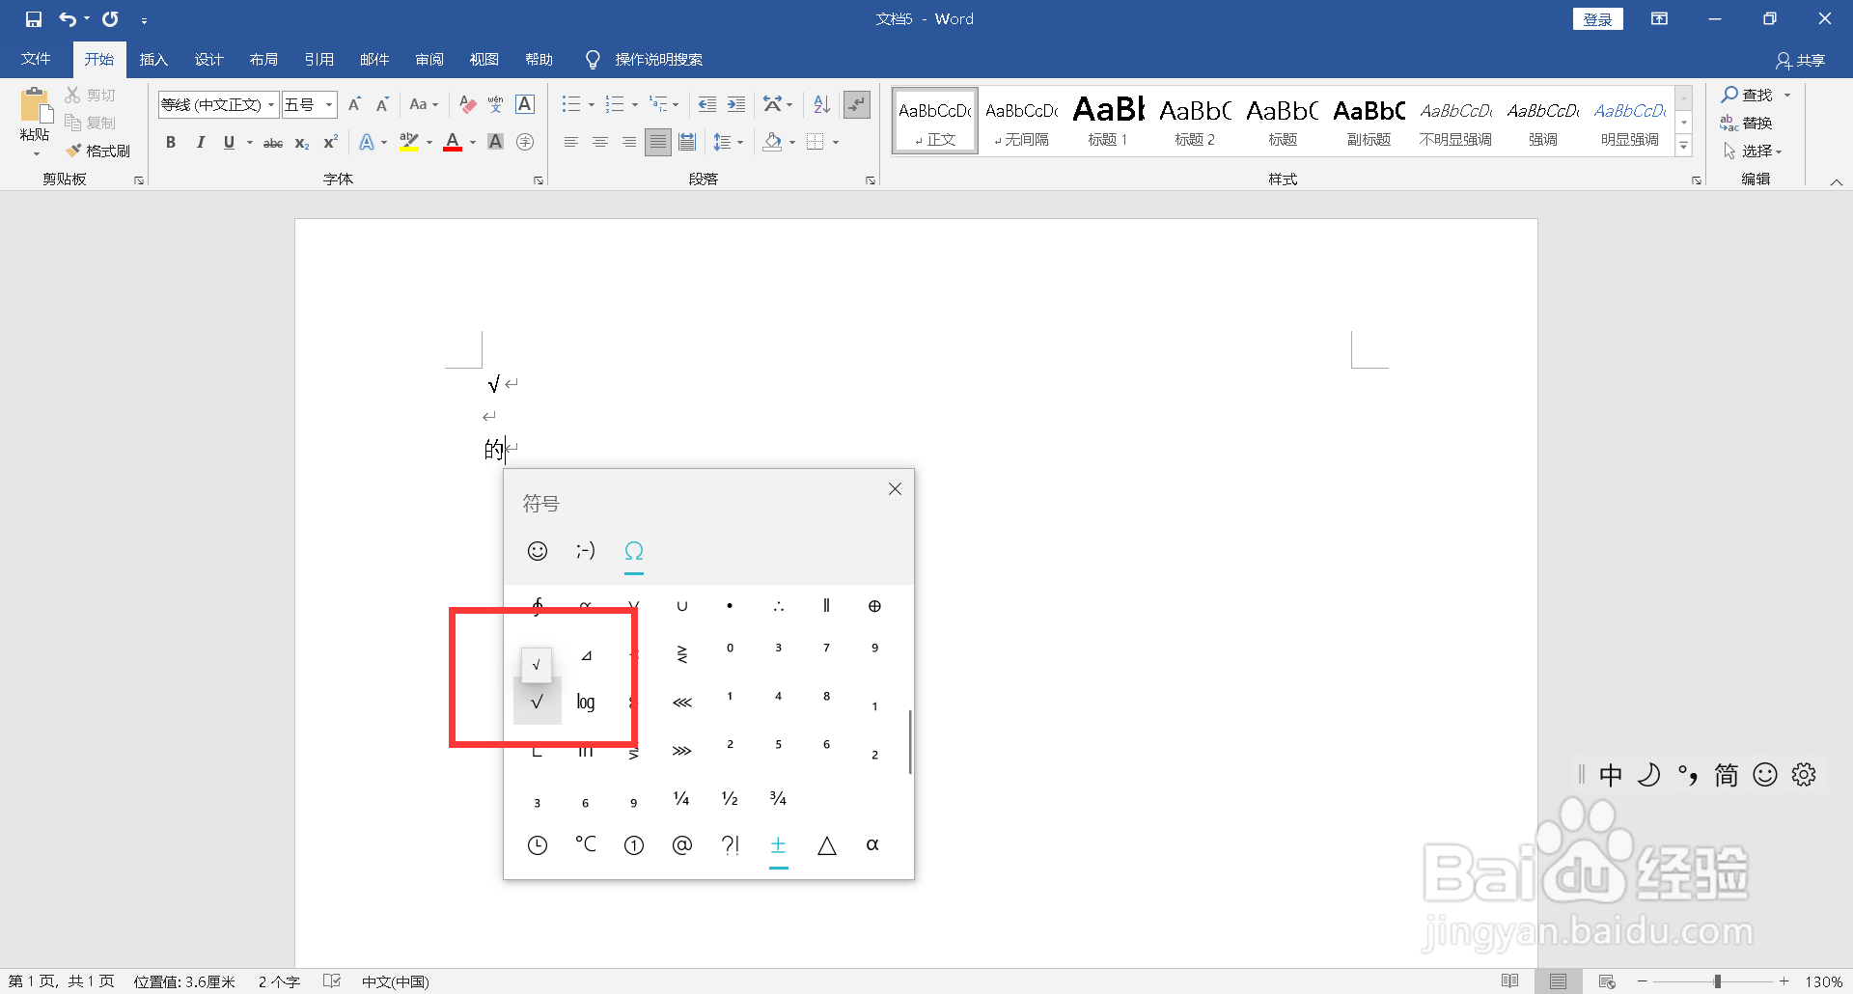Decrease indent in the paragraph group

[706, 104]
